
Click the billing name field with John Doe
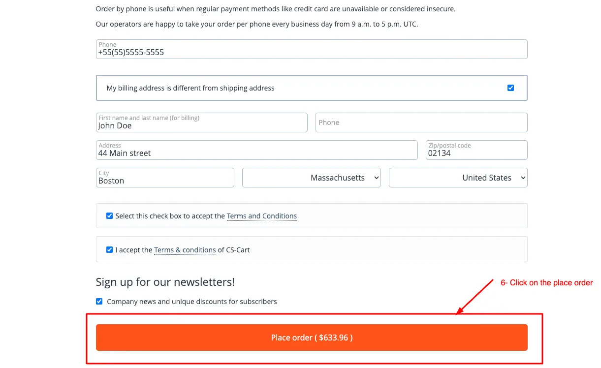pos(202,123)
